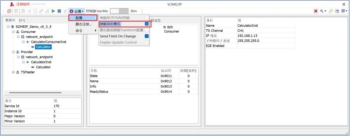The height and width of the screenshot is (136, 350).
Task: Collapse the Provider tree node
Action: 13,52
